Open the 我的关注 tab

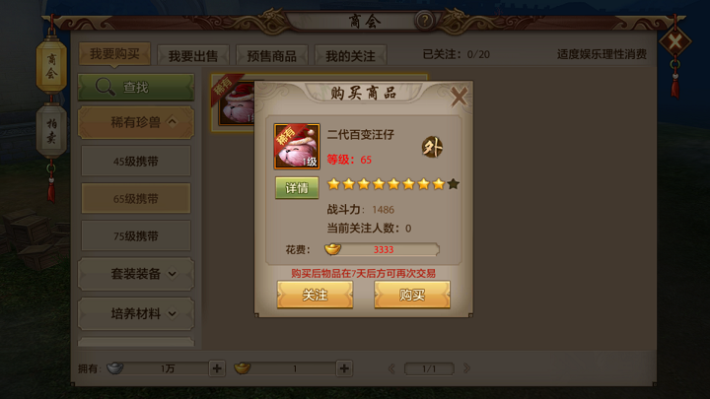click(350, 55)
